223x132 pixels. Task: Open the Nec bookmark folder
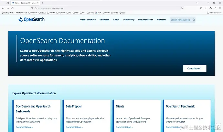click(82, 13)
